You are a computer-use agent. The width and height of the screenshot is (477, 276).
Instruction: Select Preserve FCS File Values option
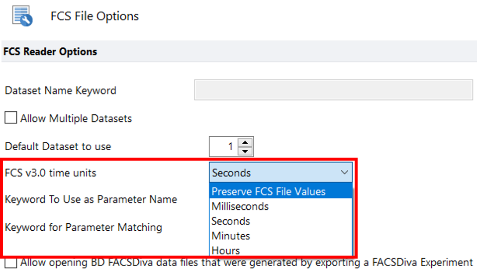click(268, 191)
